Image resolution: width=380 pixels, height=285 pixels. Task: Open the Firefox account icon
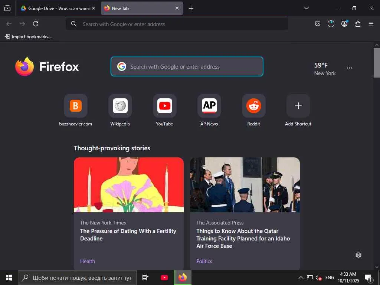click(x=344, y=23)
